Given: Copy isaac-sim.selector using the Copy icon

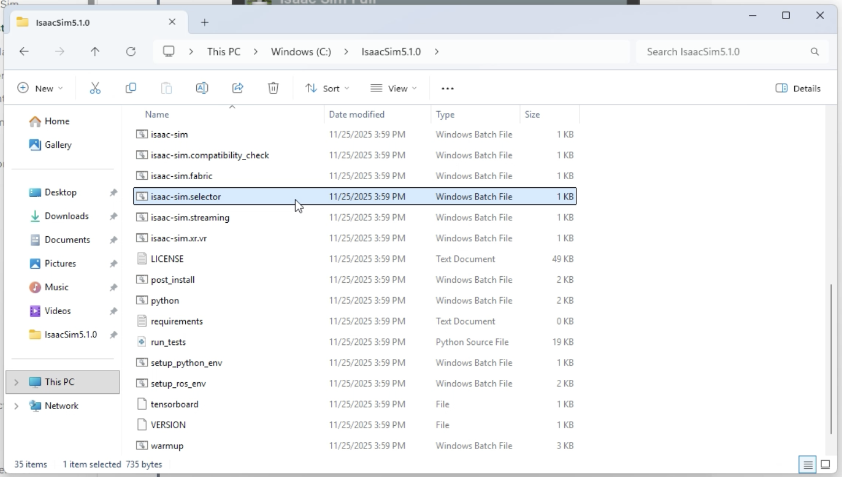Looking at the screenshot, I should click(130, 88).
